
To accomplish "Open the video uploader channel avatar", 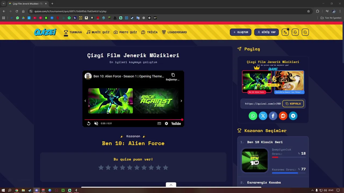I will click(x=88, y=76).
